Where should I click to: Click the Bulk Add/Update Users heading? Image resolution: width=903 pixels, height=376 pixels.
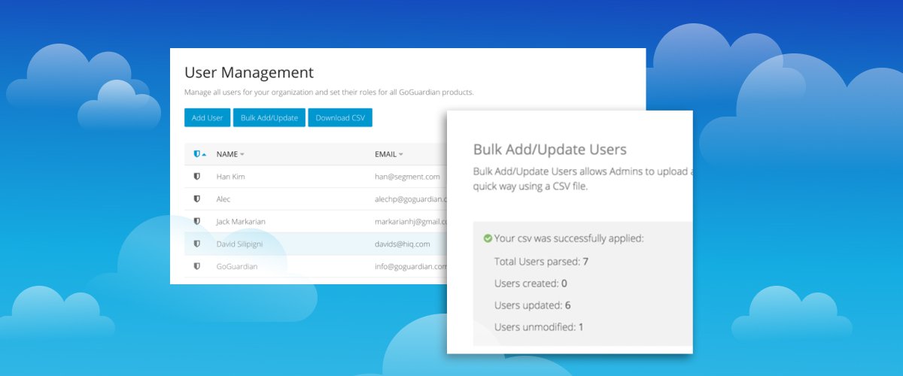tap(549, 149)
